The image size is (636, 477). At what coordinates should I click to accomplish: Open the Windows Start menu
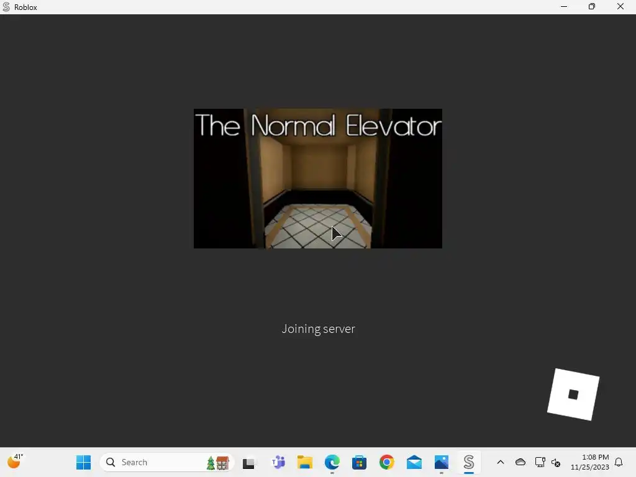[84, 462]
